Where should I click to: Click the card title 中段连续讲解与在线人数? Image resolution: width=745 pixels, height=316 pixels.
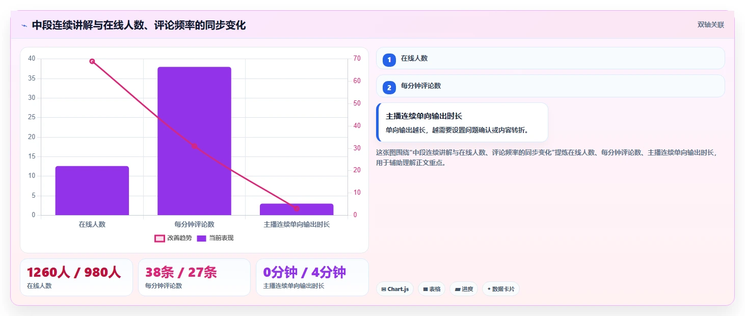(139, 25)
